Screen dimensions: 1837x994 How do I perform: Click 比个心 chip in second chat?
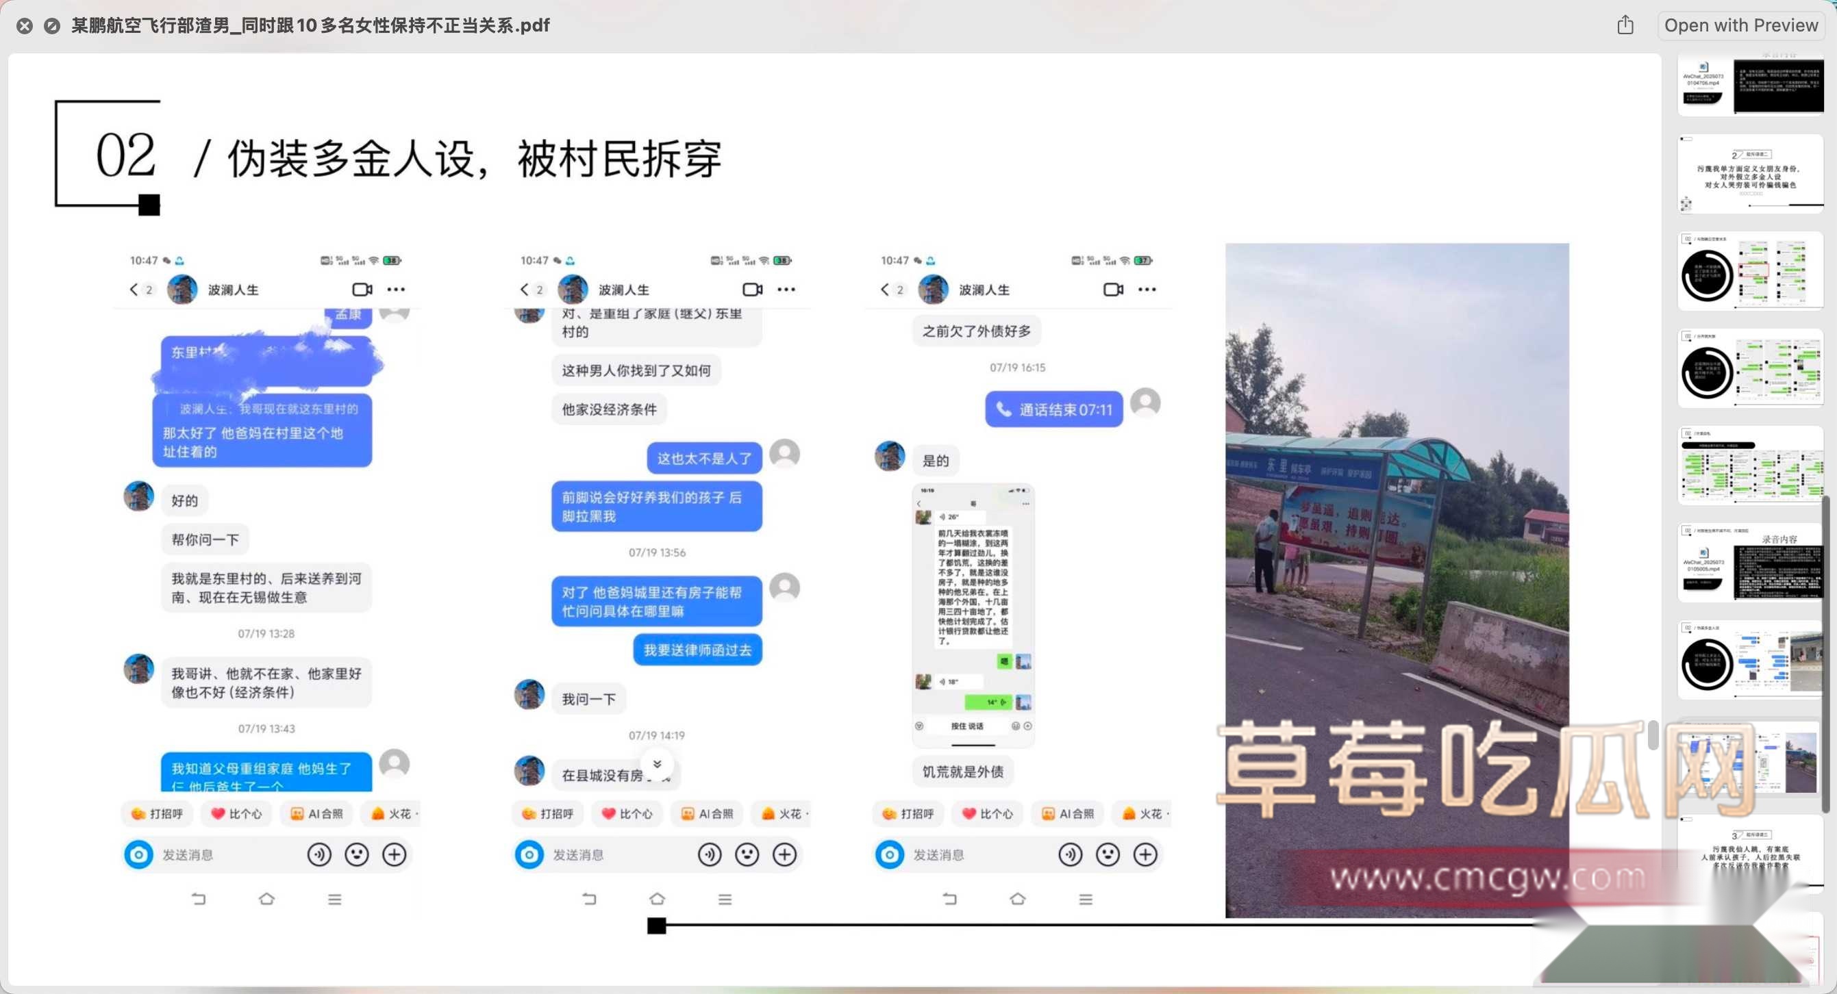tap(627, 814)
